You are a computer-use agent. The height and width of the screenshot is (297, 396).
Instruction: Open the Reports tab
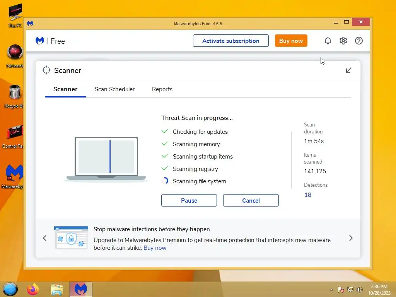coord(162,89)
